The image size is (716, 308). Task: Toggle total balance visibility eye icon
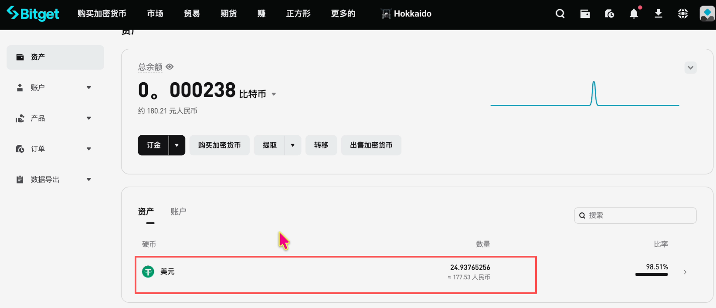[170, 67]
